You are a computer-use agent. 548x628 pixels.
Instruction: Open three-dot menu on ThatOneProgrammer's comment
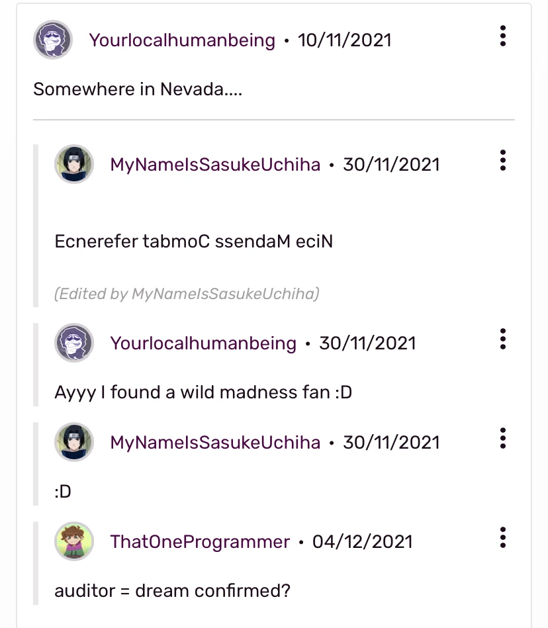click(503, 537)
